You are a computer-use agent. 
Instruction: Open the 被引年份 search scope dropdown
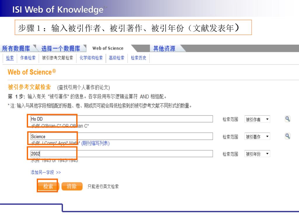257,154
